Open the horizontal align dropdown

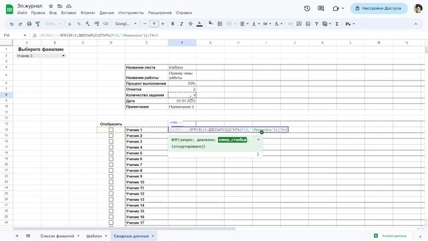[x=244, y=24]
